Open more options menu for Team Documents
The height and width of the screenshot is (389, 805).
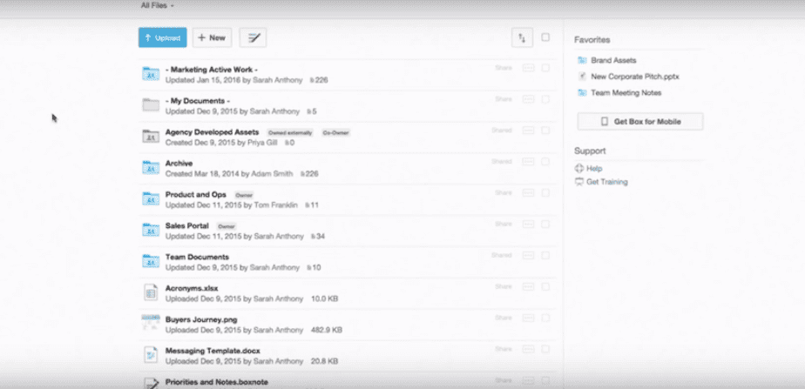point(528,256)
